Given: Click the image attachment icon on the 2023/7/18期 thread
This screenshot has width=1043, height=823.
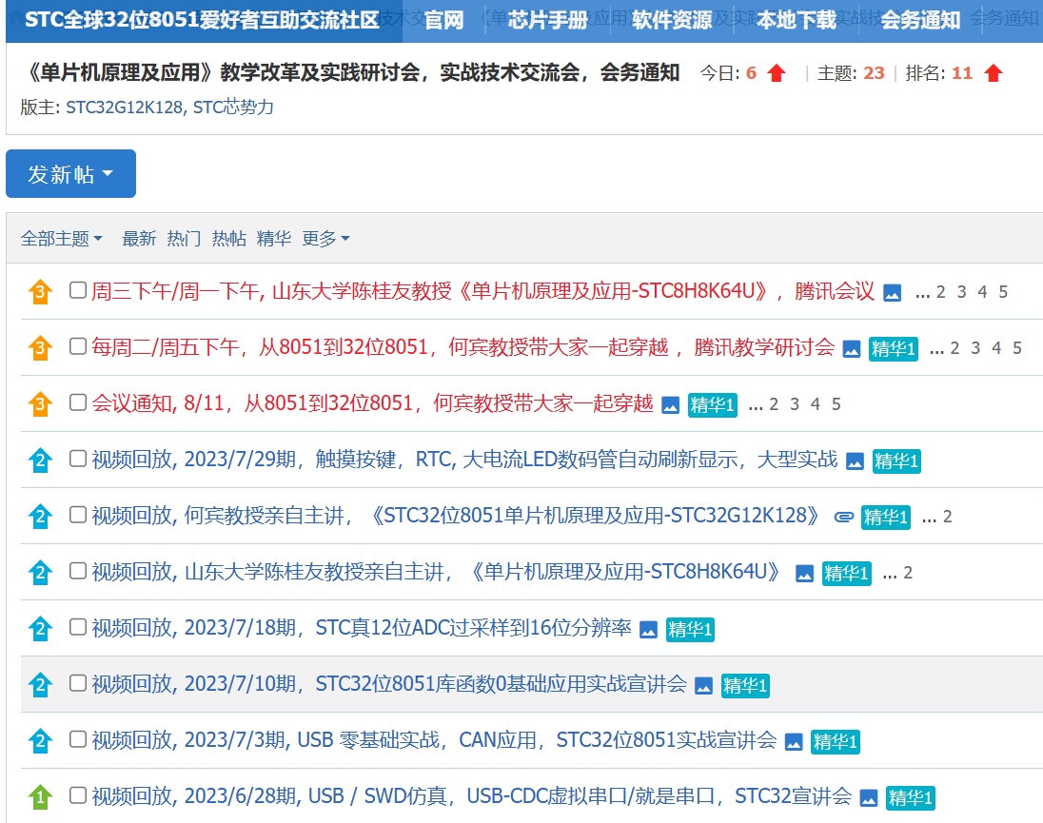Looking at the screenshot, I should pos(649,630).
